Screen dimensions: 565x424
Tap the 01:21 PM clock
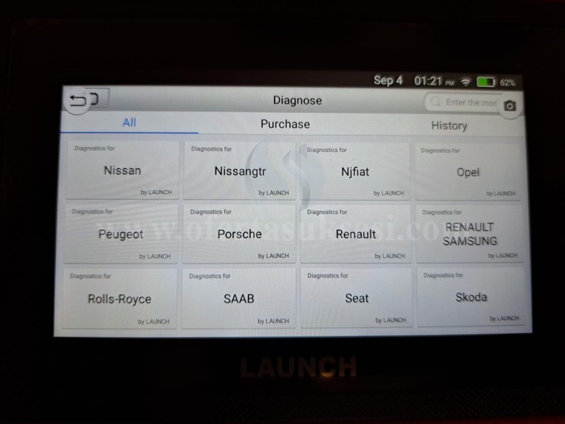tap(434, 81)
